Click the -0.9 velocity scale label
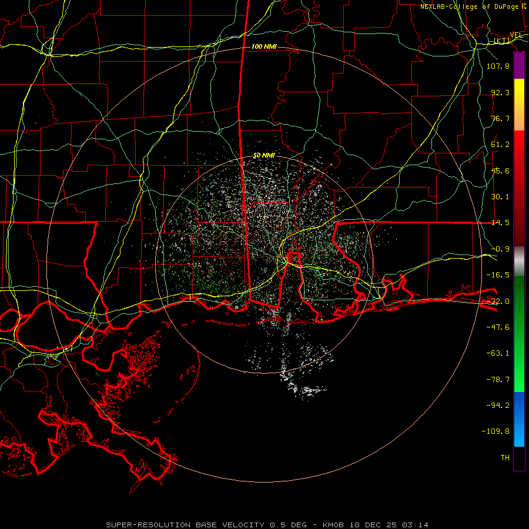This screenshot has height=529, width=529. [x=500, y=249]
